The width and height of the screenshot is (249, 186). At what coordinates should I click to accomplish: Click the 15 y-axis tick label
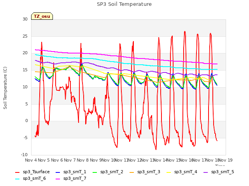click(x=25, y=70)
